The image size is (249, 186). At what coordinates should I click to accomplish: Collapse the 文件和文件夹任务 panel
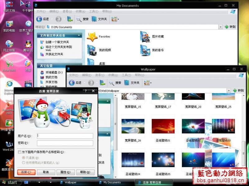[79, 36]
